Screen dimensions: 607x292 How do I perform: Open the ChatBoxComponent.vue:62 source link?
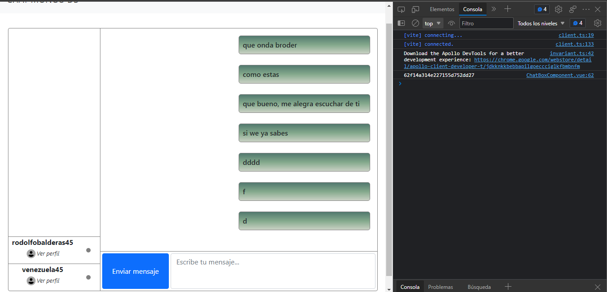point(560,75)
